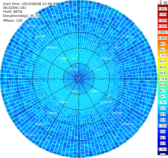Click the 0.0001 colorbar label
The image size is (168, 158).
[163, 38]
